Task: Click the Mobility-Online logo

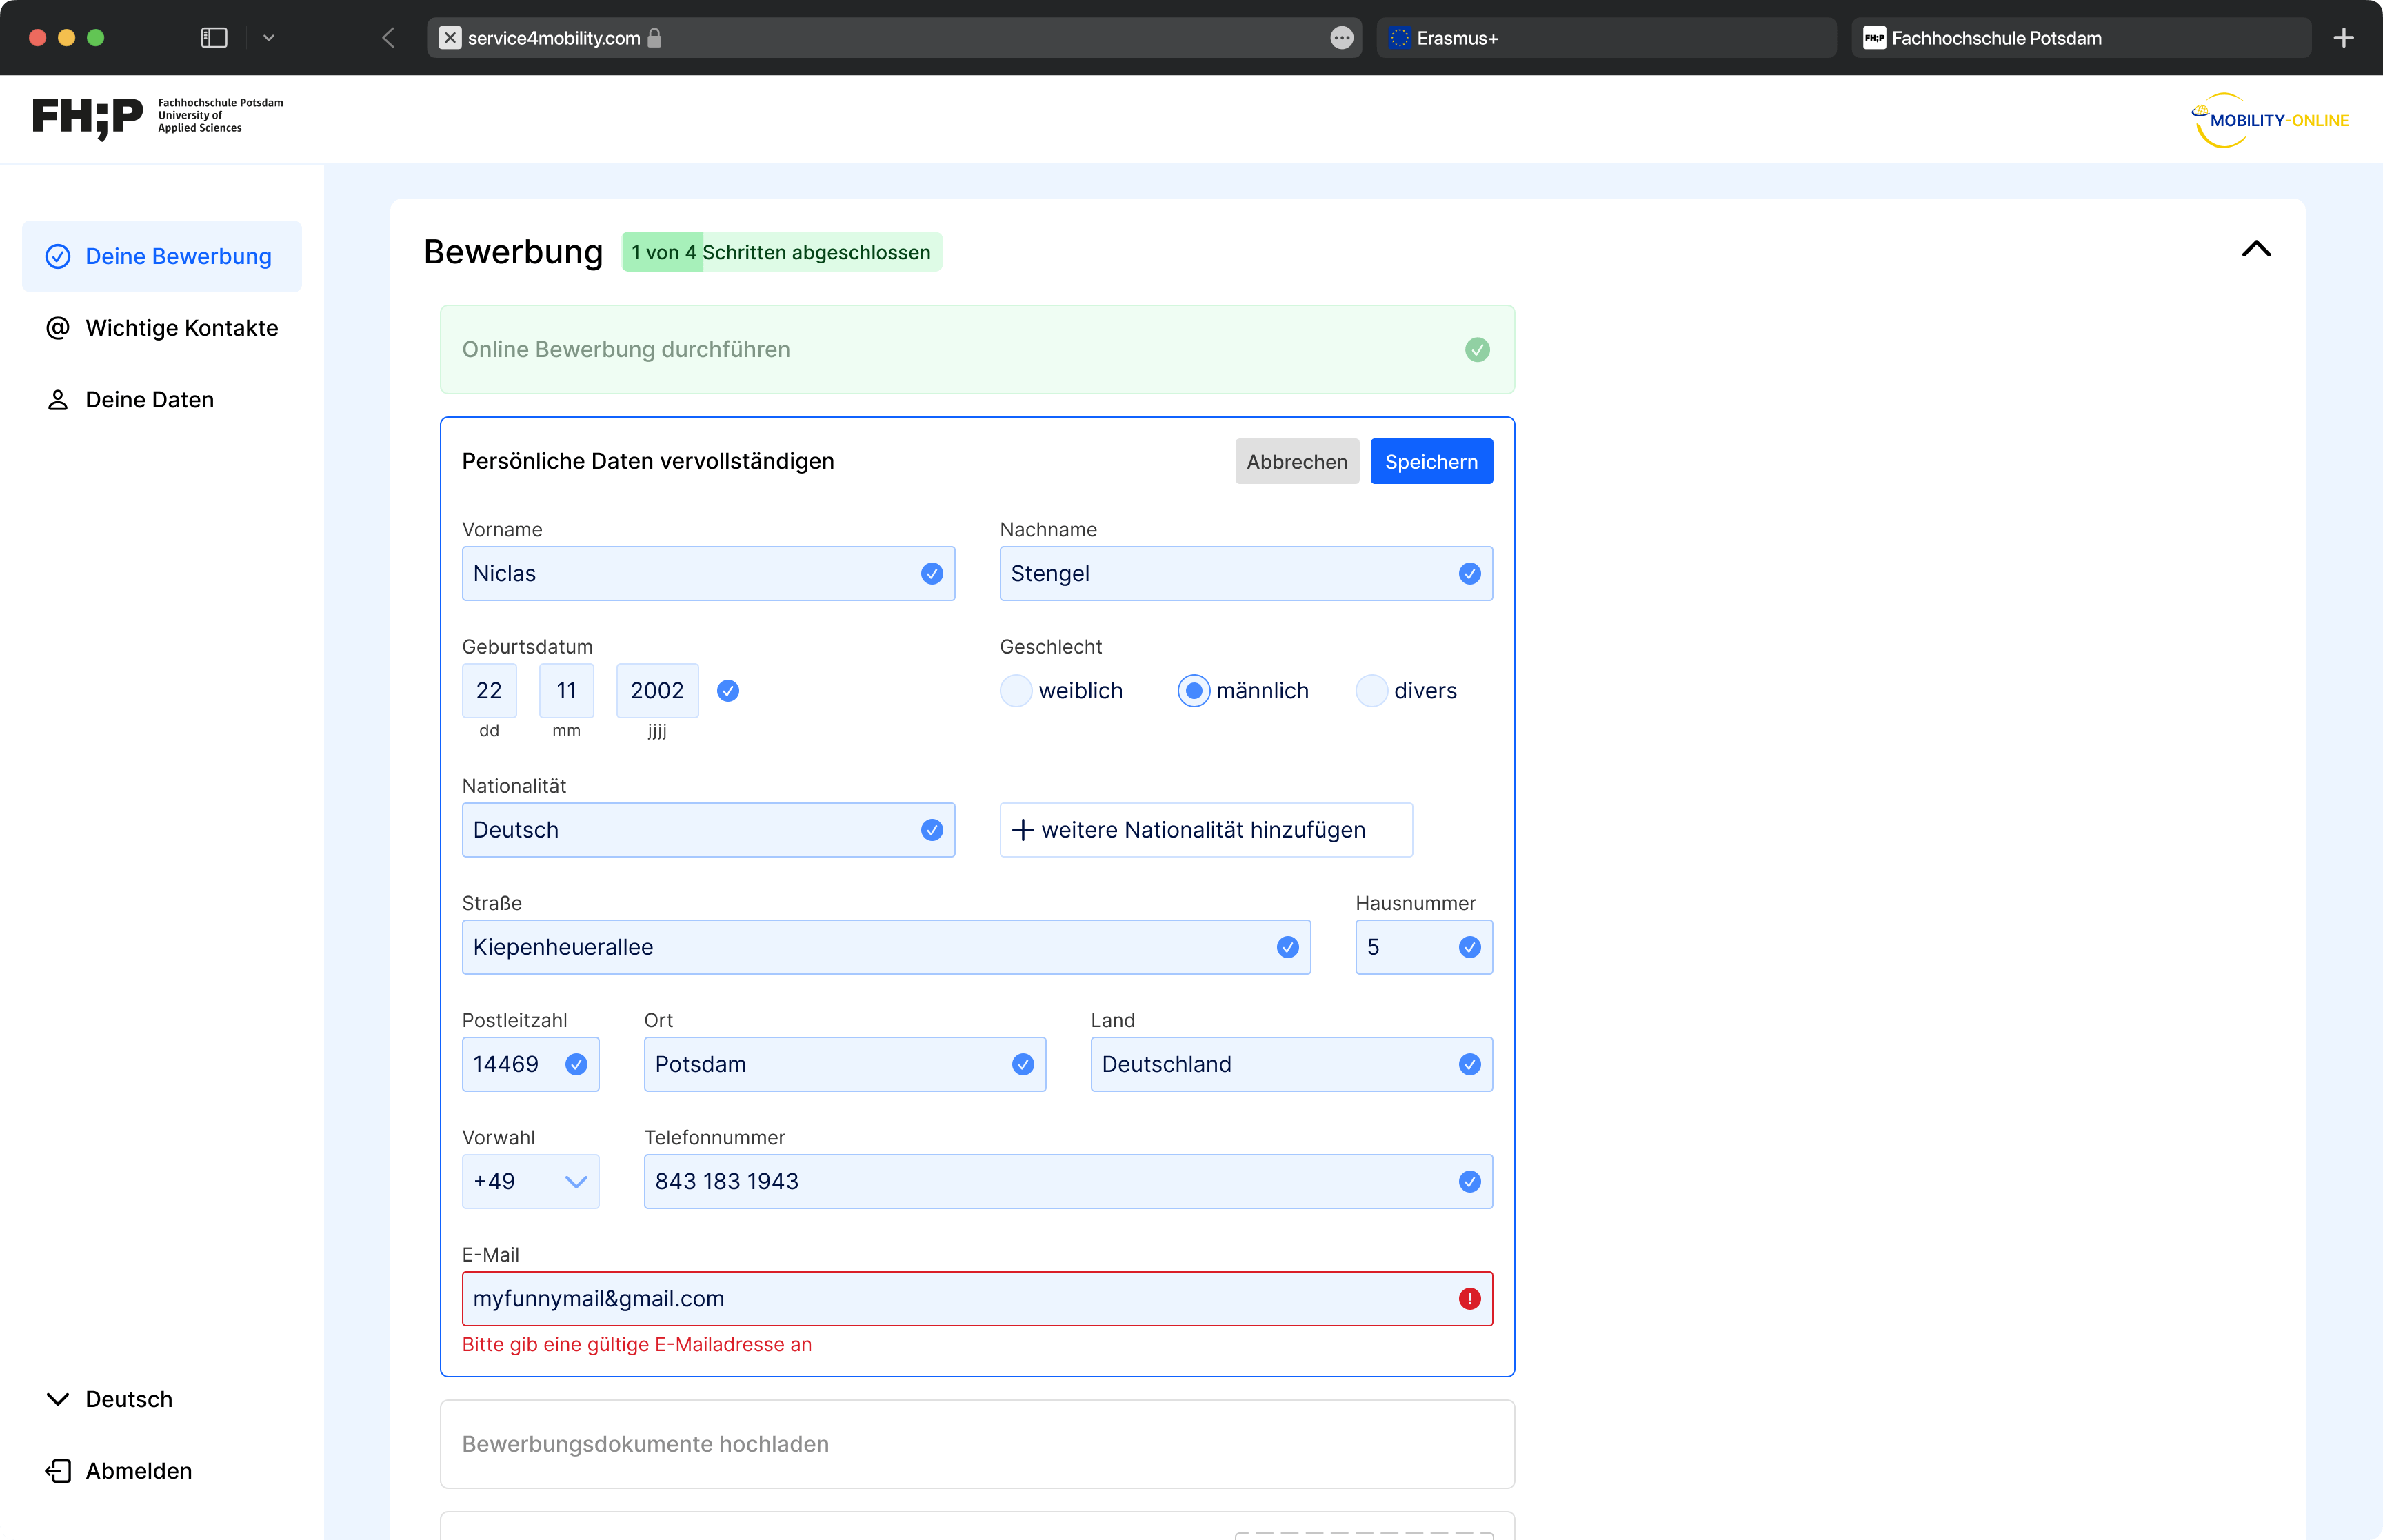Action: pyautogui.click(x=2269, y=120)
